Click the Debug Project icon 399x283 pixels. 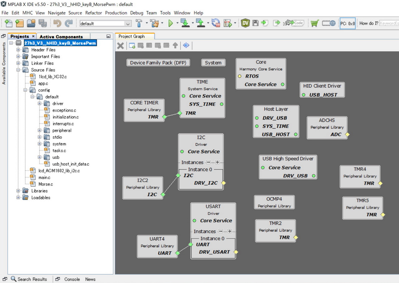point(228,23)
